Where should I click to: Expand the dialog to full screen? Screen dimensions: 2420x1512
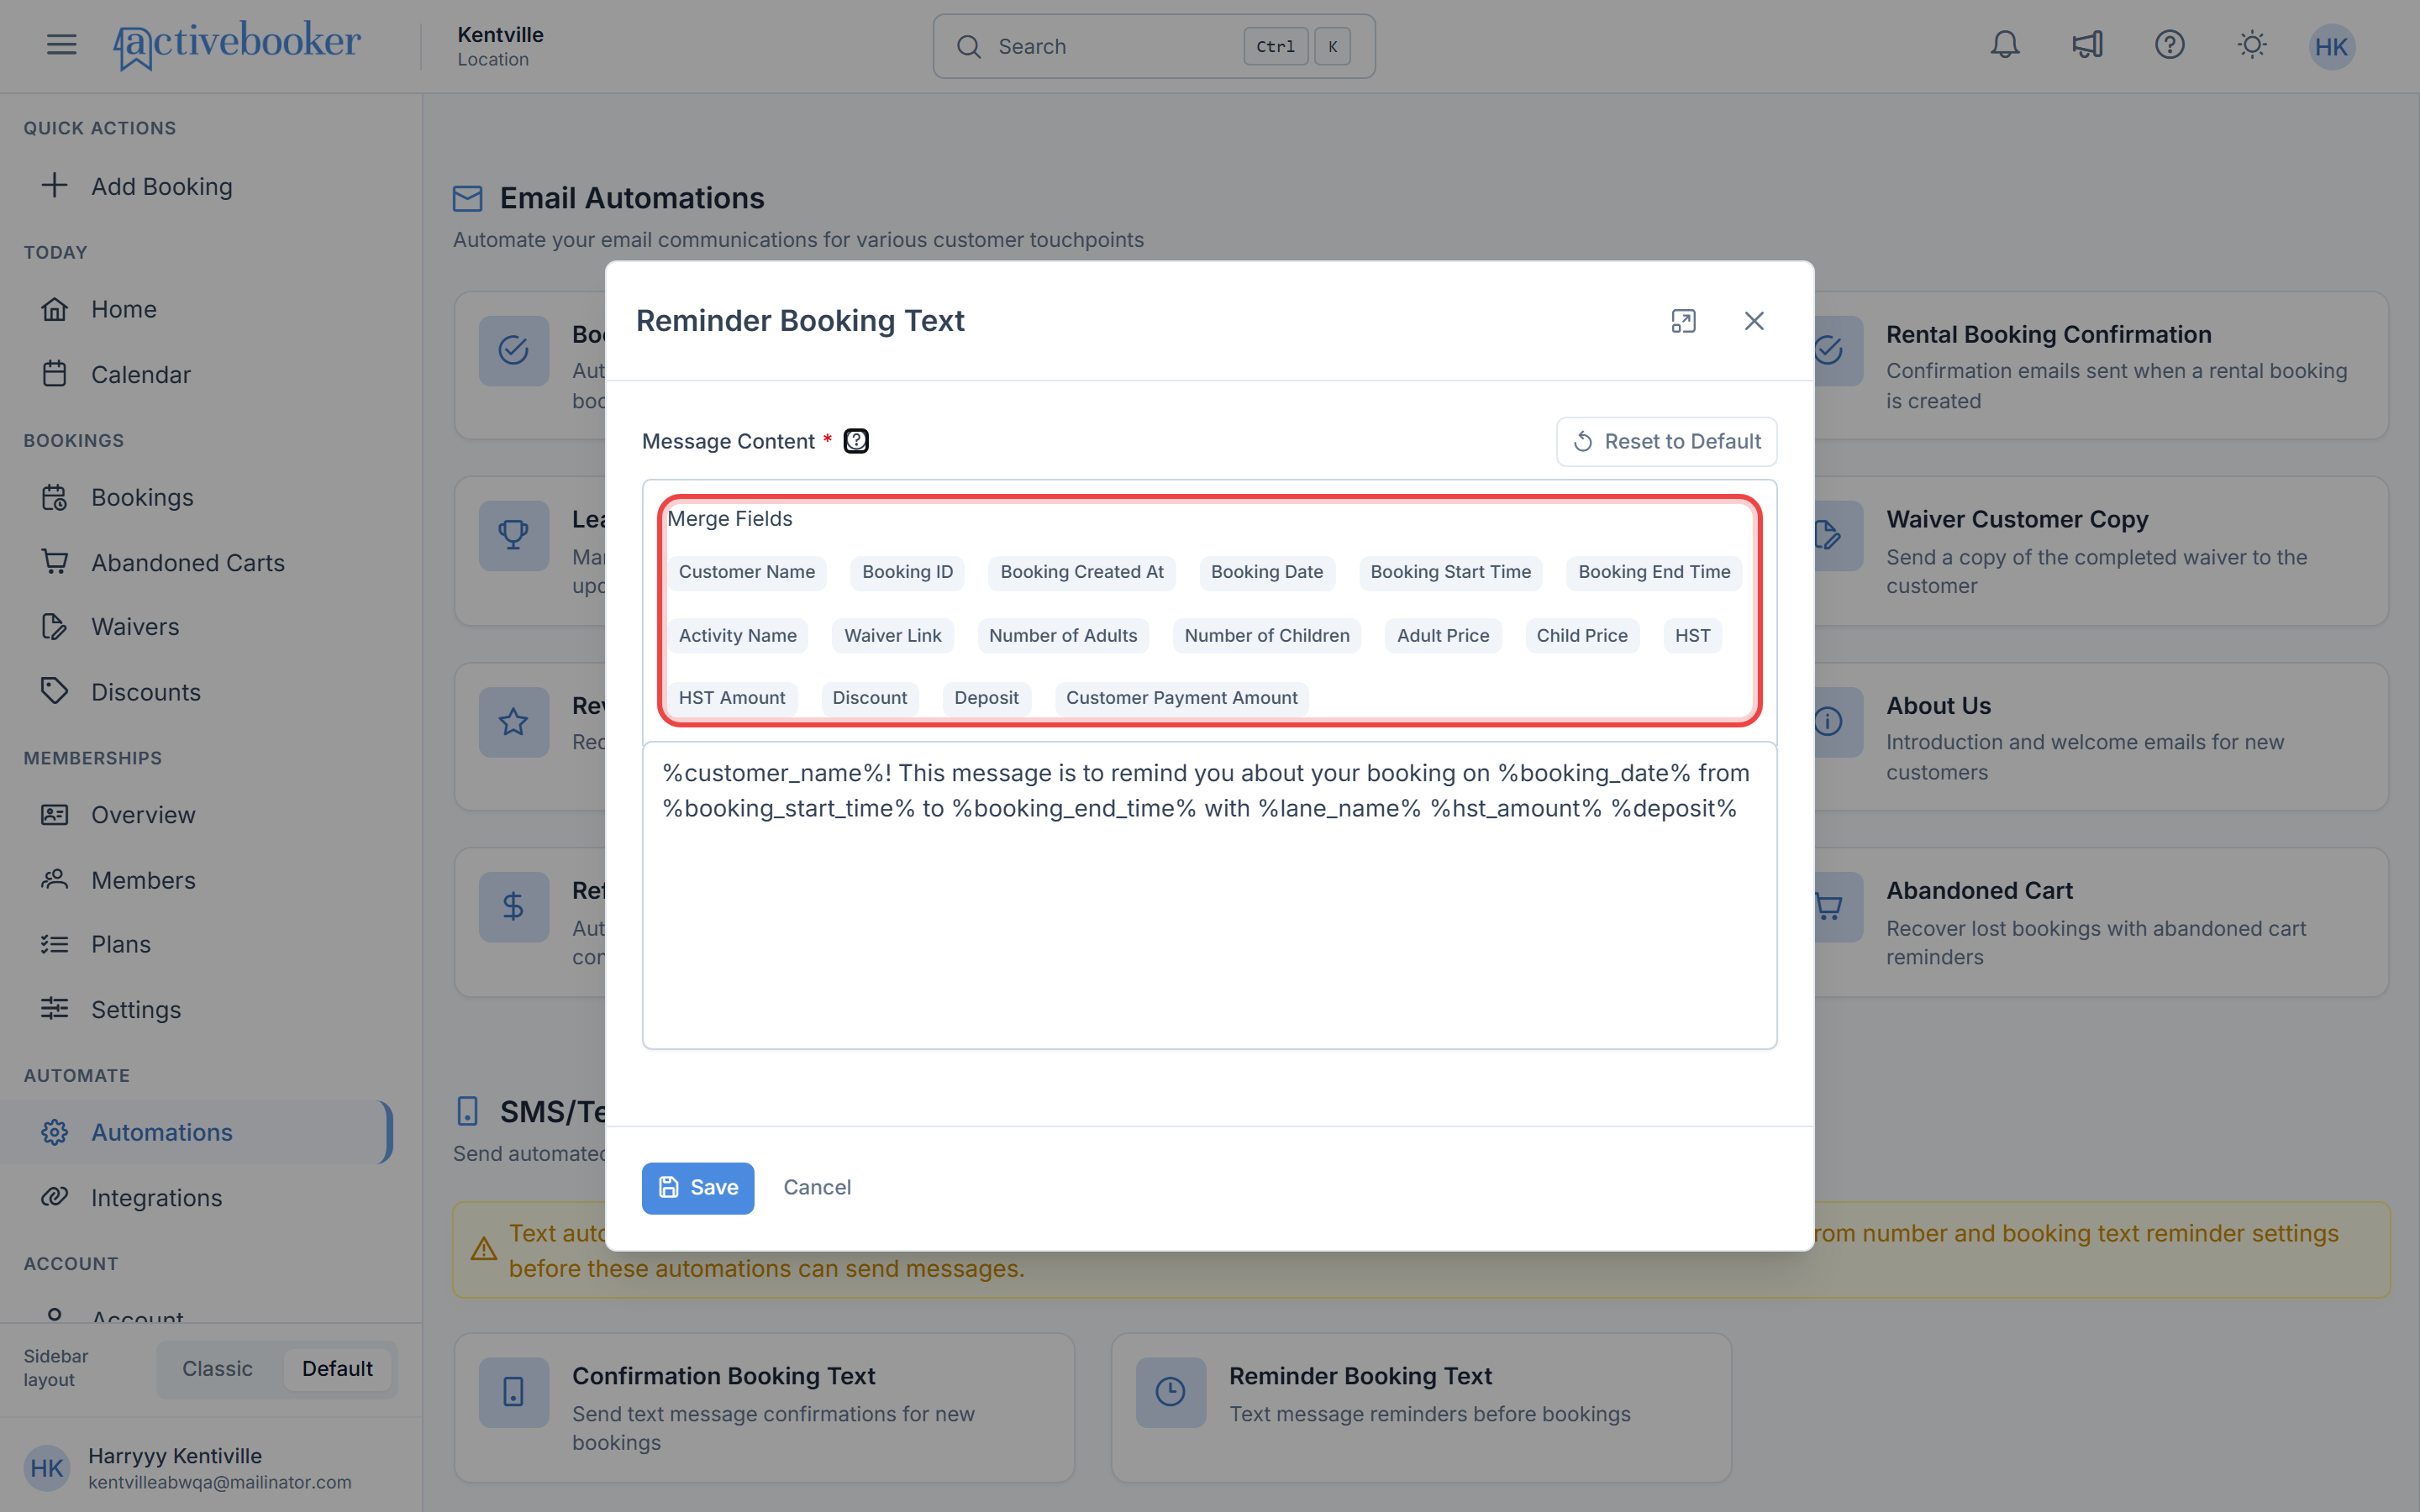[x=1683, y=321]
